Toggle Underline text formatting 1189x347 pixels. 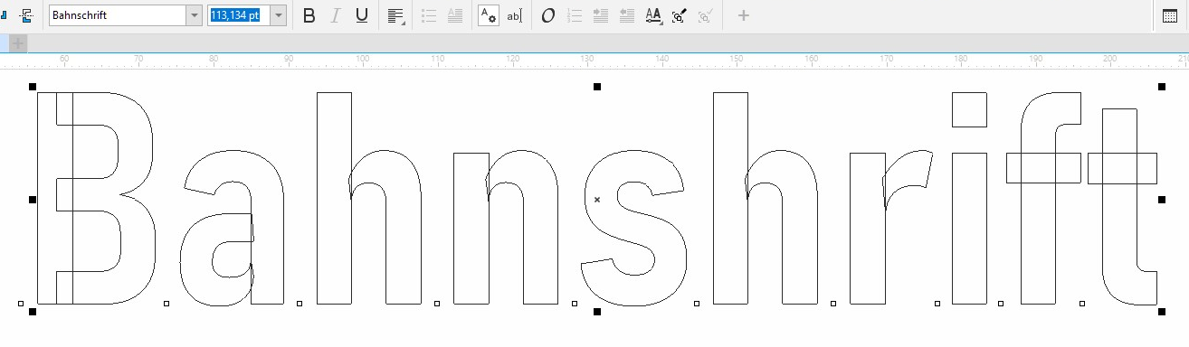click(362, 15)
